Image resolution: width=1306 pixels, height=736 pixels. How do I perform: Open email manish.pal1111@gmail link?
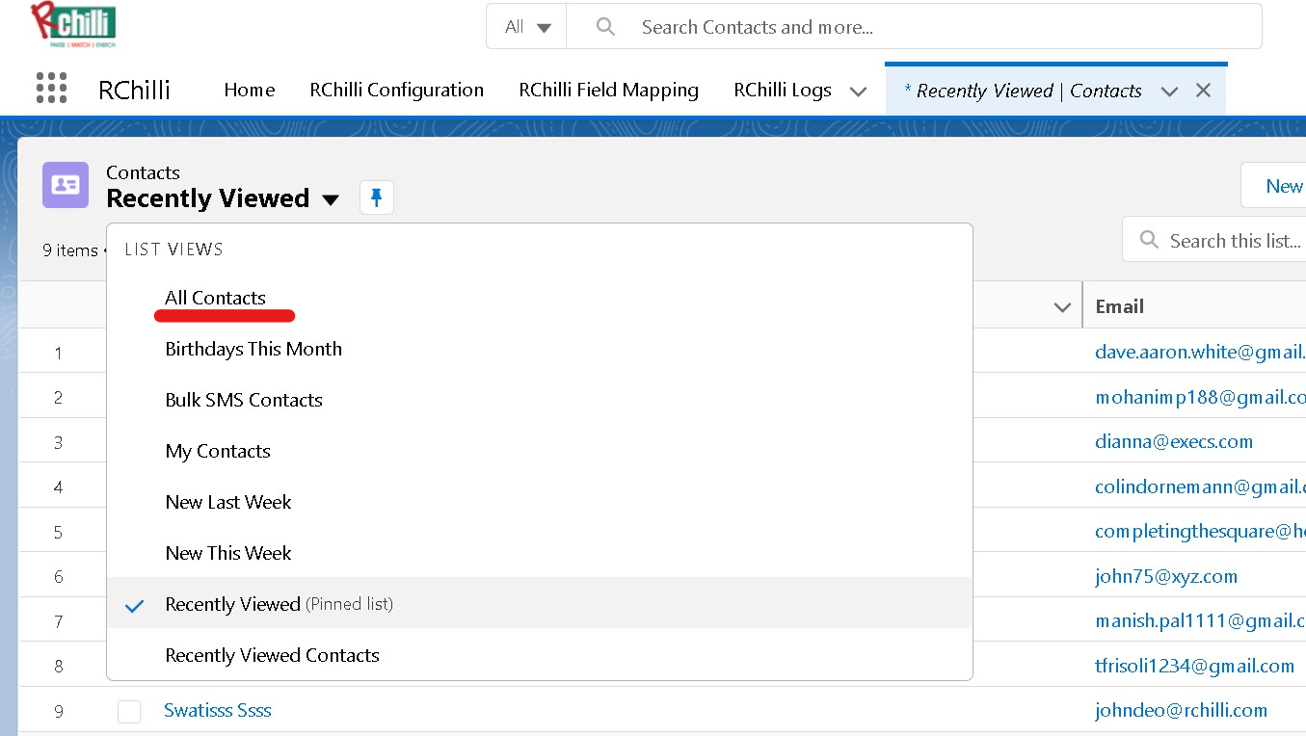coord(1200,620)
